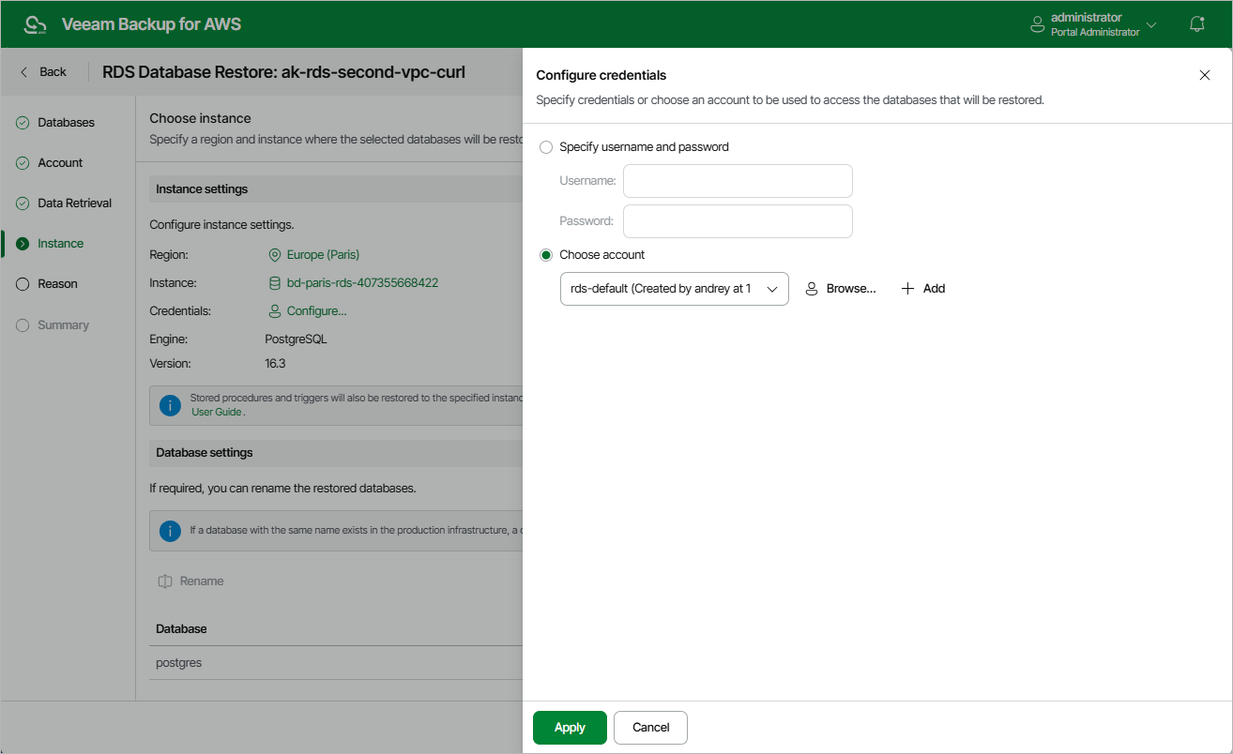The height and width of the screenshot is (754, 1233).
Task: Open the rds-default account dropdown
Action: point(674,289)
